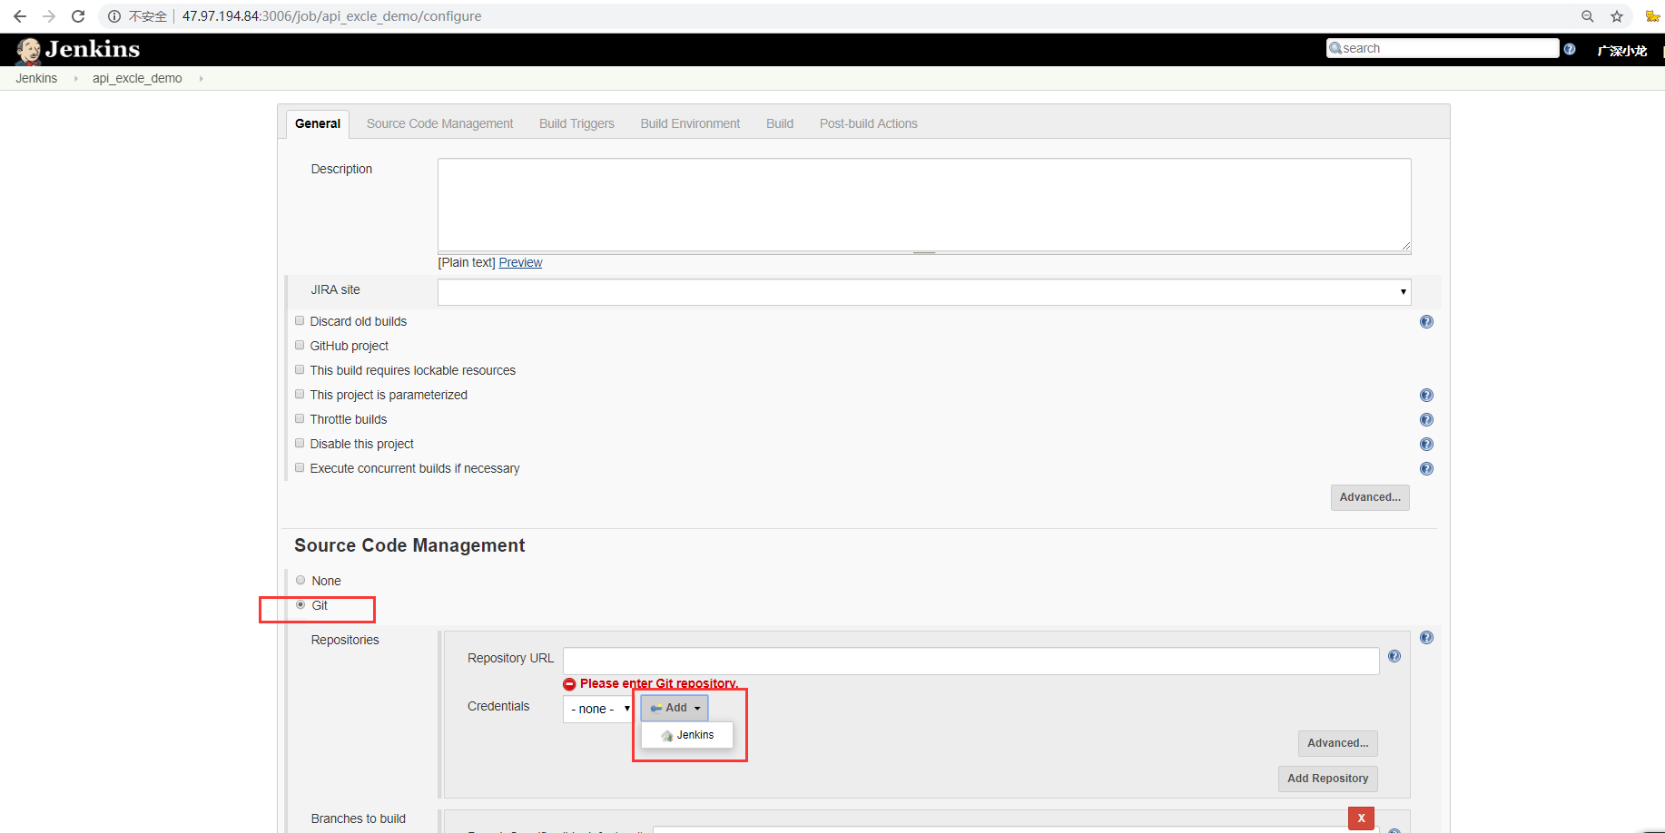Switch to Post-build Actions tab
Image resolution: width=1665 pixels, height=833 pixels.
click(869, 123)
